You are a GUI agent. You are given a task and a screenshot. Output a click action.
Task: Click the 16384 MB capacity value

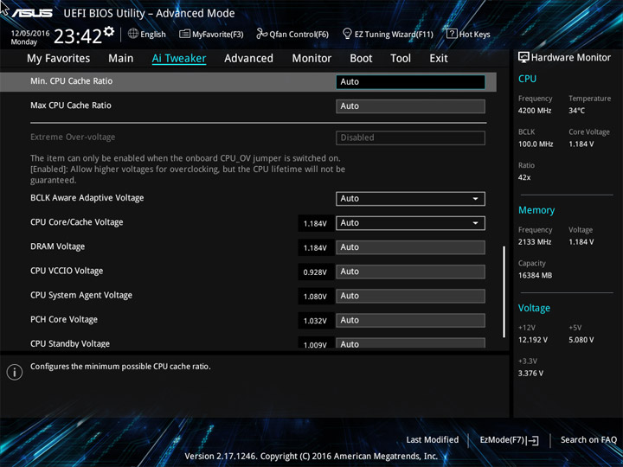pyautogui.click(x=535, y=276)
